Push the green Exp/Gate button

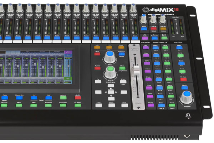click(48, 105)
